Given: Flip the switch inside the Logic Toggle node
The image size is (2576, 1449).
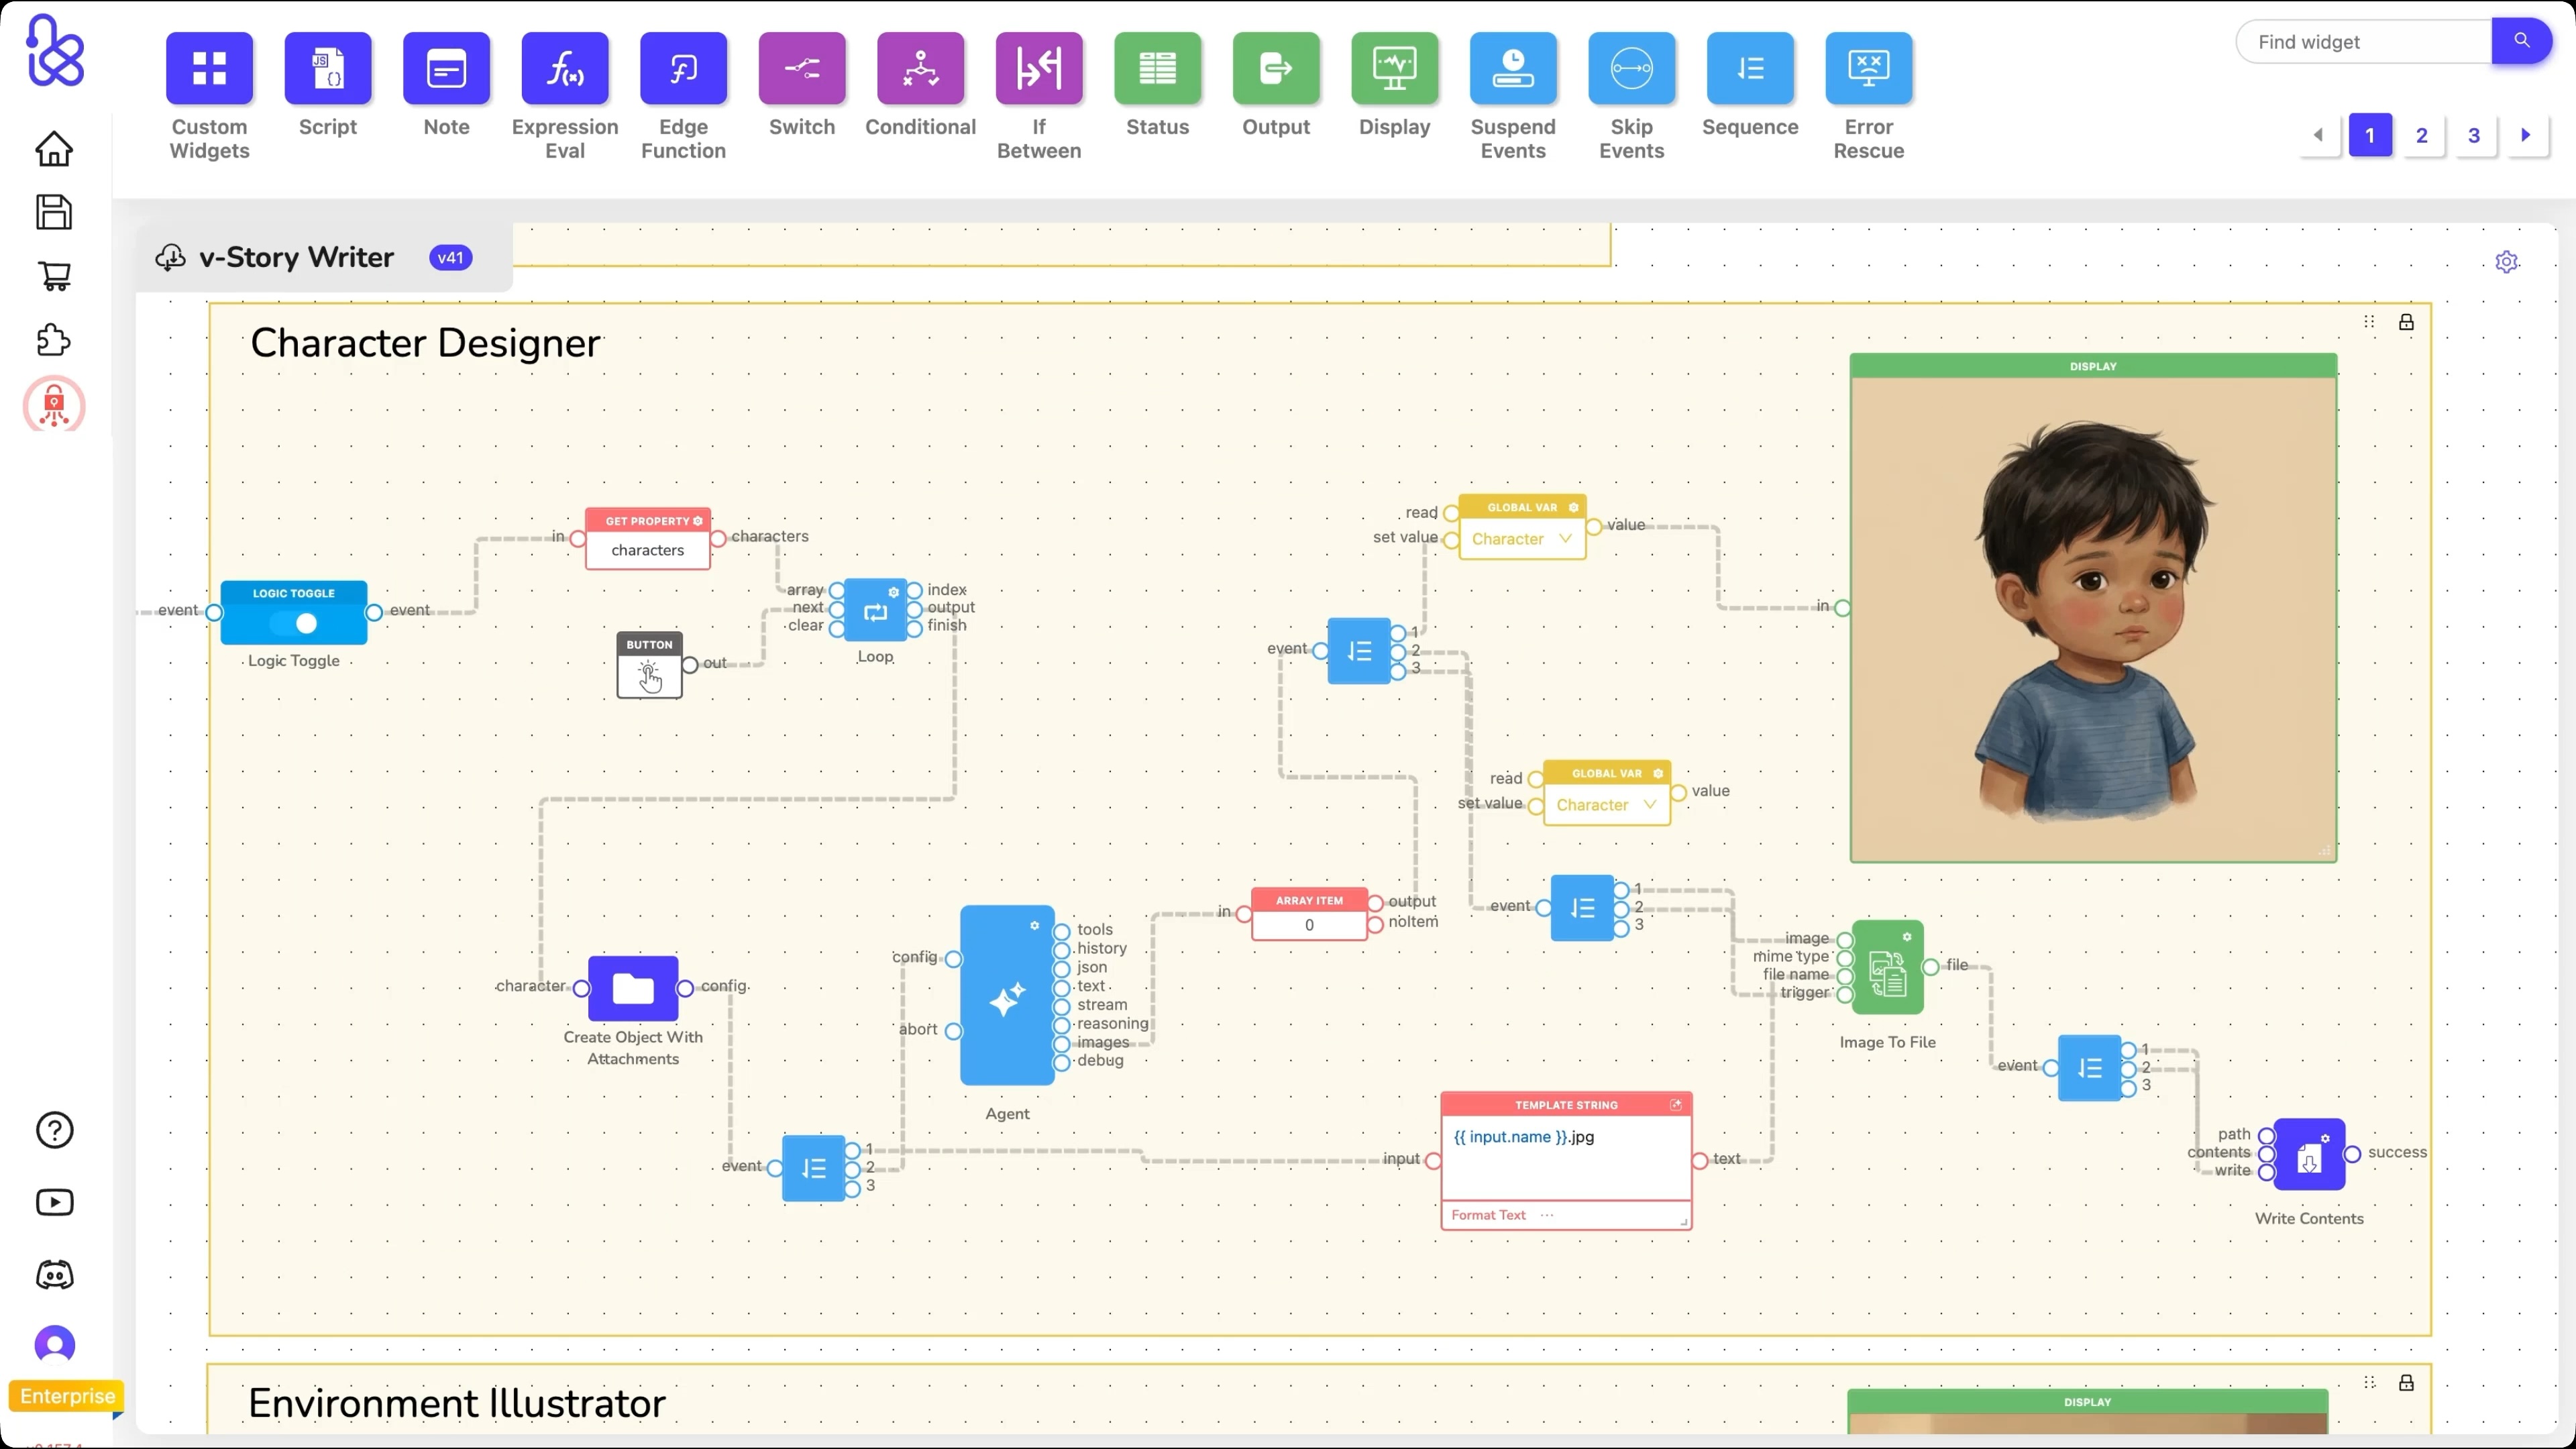Looking at the screenshot, I should click(296, 622).
